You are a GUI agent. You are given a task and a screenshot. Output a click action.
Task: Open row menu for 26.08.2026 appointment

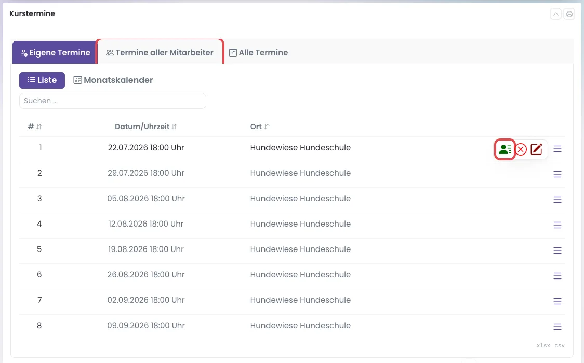[557, 276]
